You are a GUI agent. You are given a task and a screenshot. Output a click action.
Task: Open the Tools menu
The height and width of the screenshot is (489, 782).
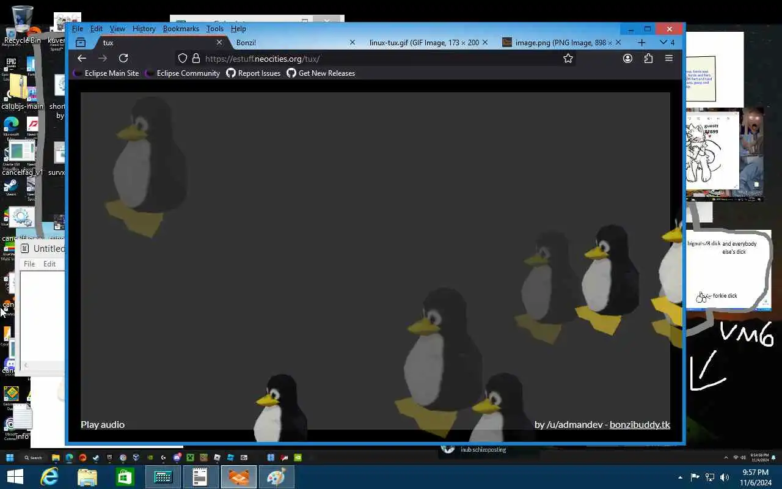[x=215, y=29]
